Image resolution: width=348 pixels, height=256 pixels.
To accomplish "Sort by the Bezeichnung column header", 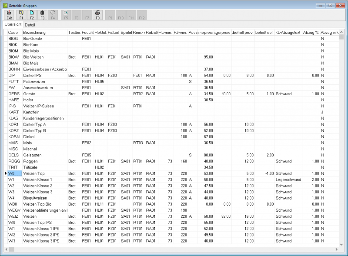I will coord(45,33).
